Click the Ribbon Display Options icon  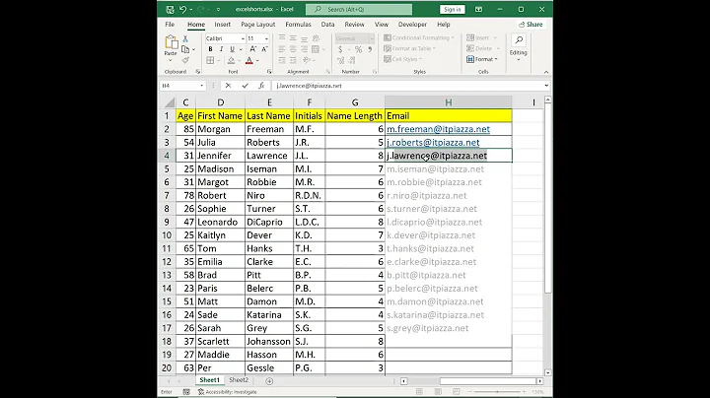(478, 9)
